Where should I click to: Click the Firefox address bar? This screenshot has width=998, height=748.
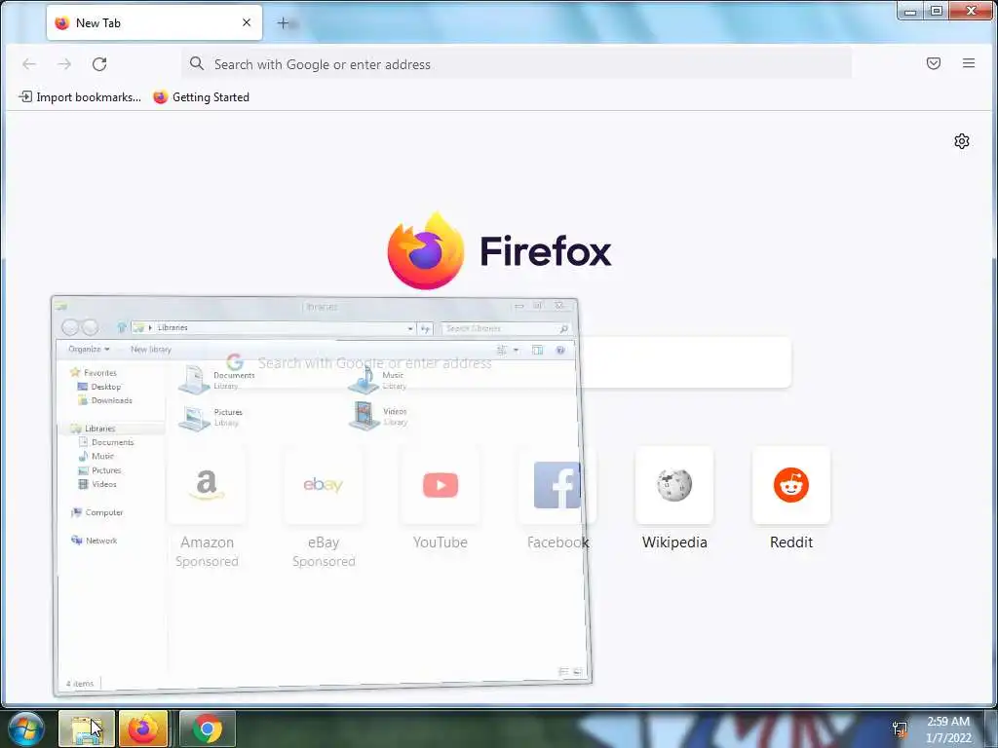[517, 64]
